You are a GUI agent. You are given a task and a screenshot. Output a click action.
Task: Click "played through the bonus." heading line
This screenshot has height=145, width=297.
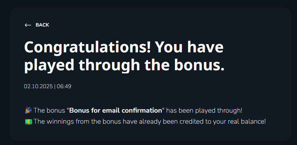(124, 65)
